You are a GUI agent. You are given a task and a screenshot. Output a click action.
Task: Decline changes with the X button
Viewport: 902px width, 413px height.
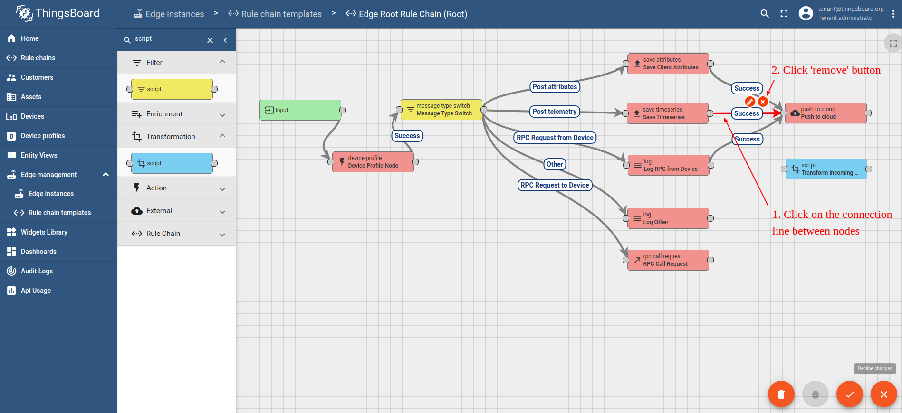(883, 394)
